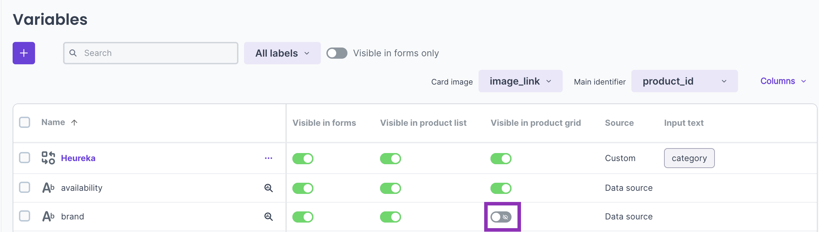Turn on brand's Visible in product grid toggle
This screenshot has height=232, width=819.
pyautogui.click(x=501, y=217)
